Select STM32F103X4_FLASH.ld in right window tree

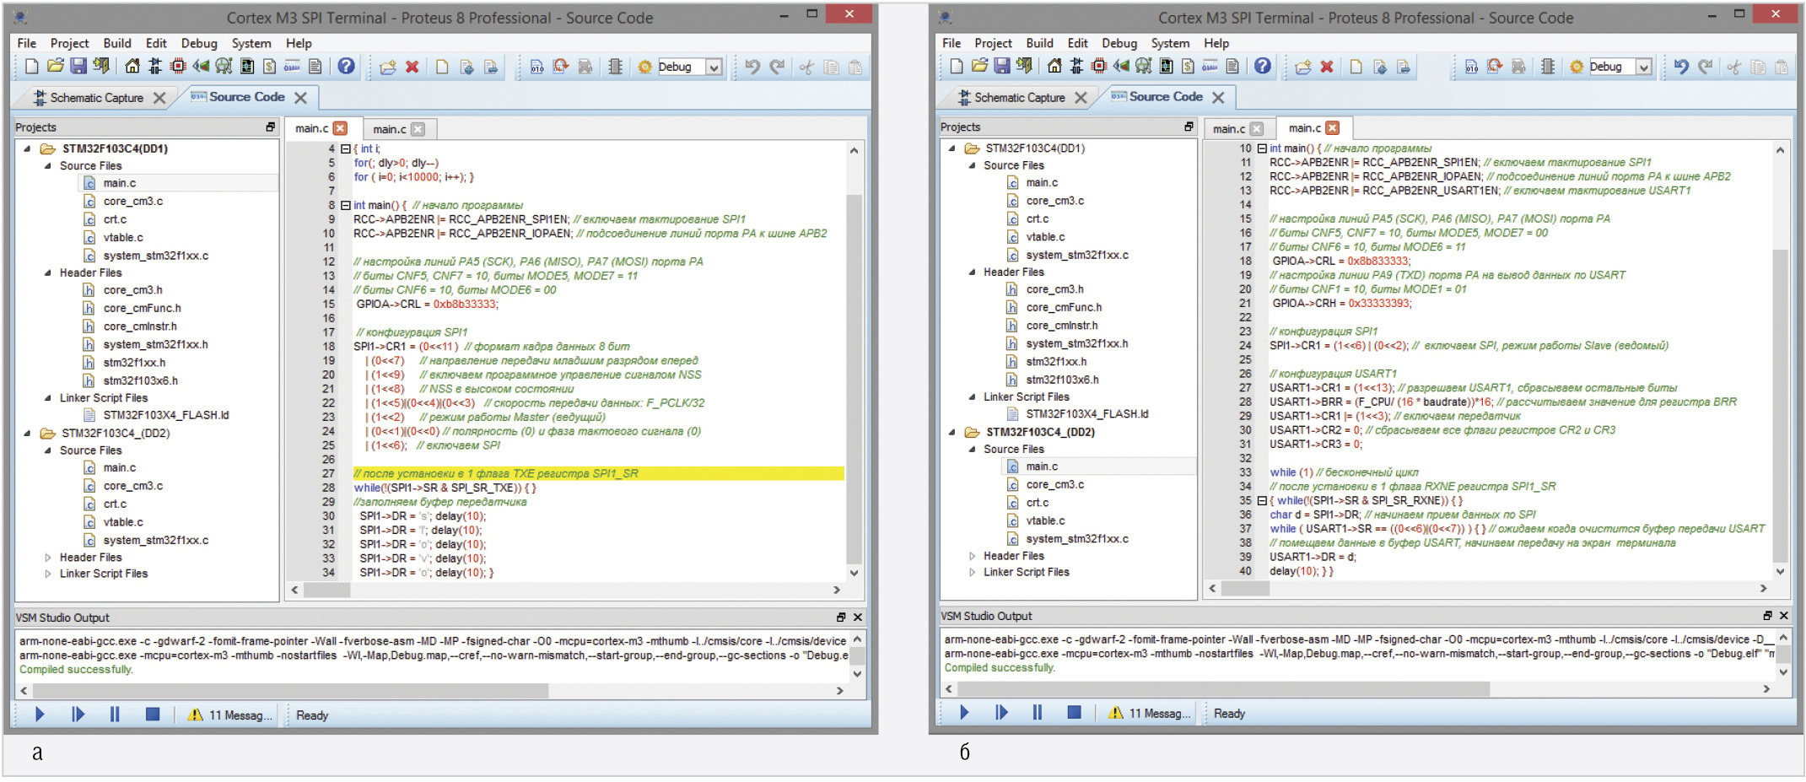coord(1086,414)
